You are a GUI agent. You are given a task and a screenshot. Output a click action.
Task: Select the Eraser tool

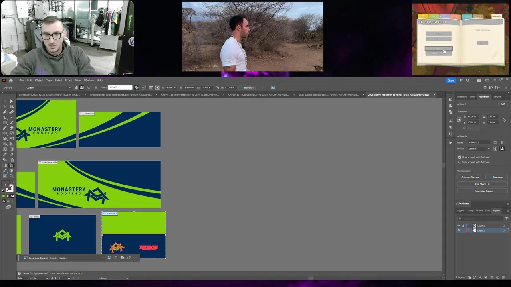12,128
